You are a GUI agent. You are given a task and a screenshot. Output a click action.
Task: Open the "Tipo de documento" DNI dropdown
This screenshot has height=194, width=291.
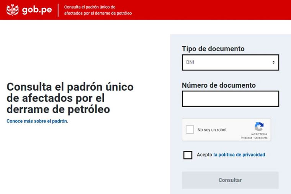(230, 62)
